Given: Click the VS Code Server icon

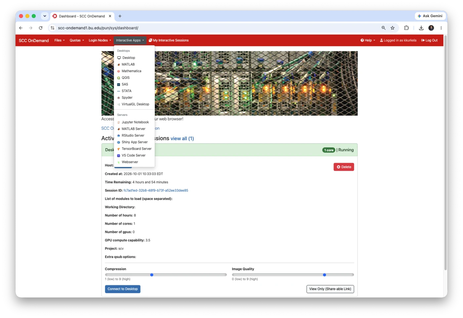Looking at the screenshot, I should (x=119, y=156).
